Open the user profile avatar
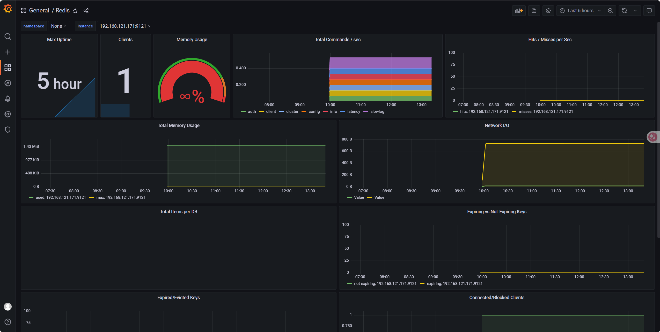Image resolution: width=660 pixels, height=332 pixels. [8, 307]
